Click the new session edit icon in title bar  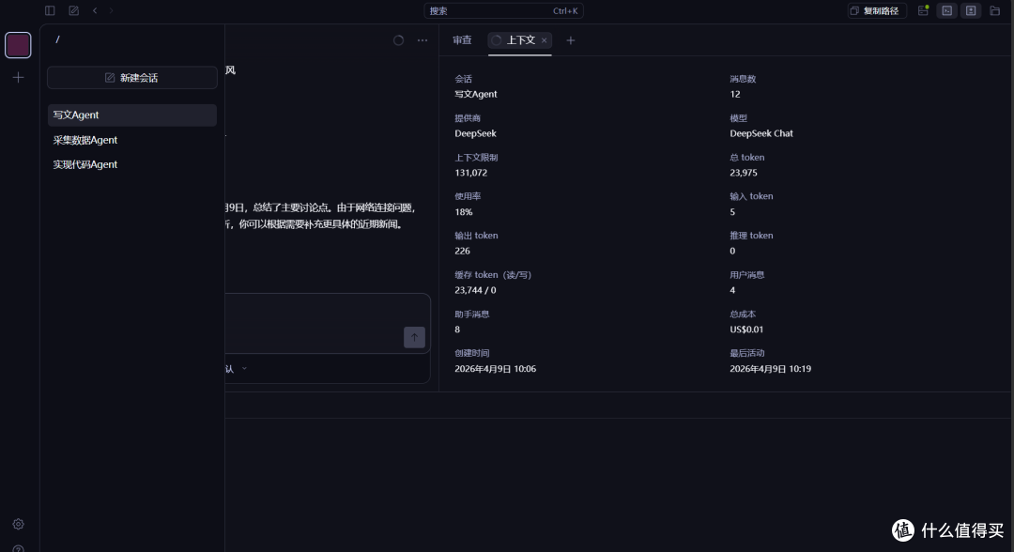[74, 10]
